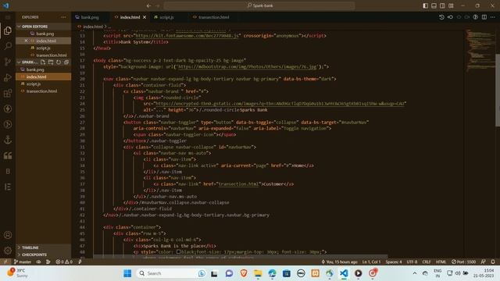Open the Manage gear icon
Screen dimensions: 500x281
point(8,251)
